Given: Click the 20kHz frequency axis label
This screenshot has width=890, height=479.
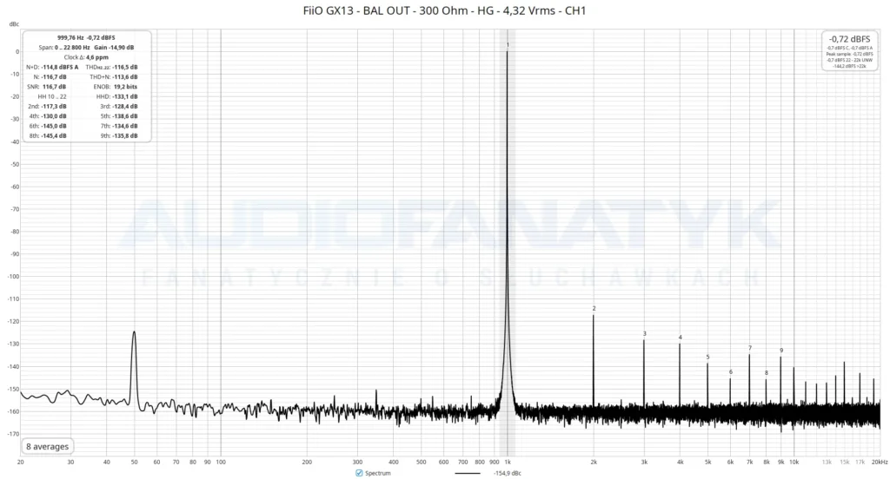Looking at the screenshot, I should [880, 462].
